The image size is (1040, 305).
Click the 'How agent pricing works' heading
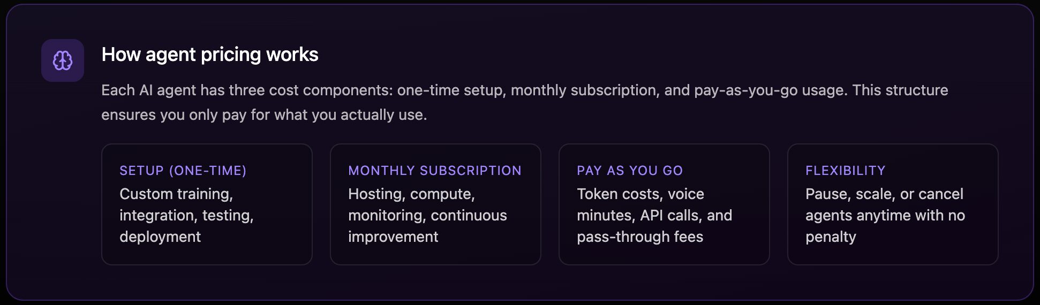pos(209,55)
